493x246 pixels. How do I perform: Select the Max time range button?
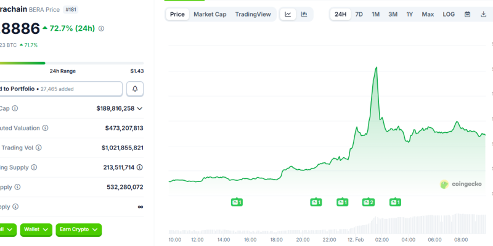(x=428, y=14)
